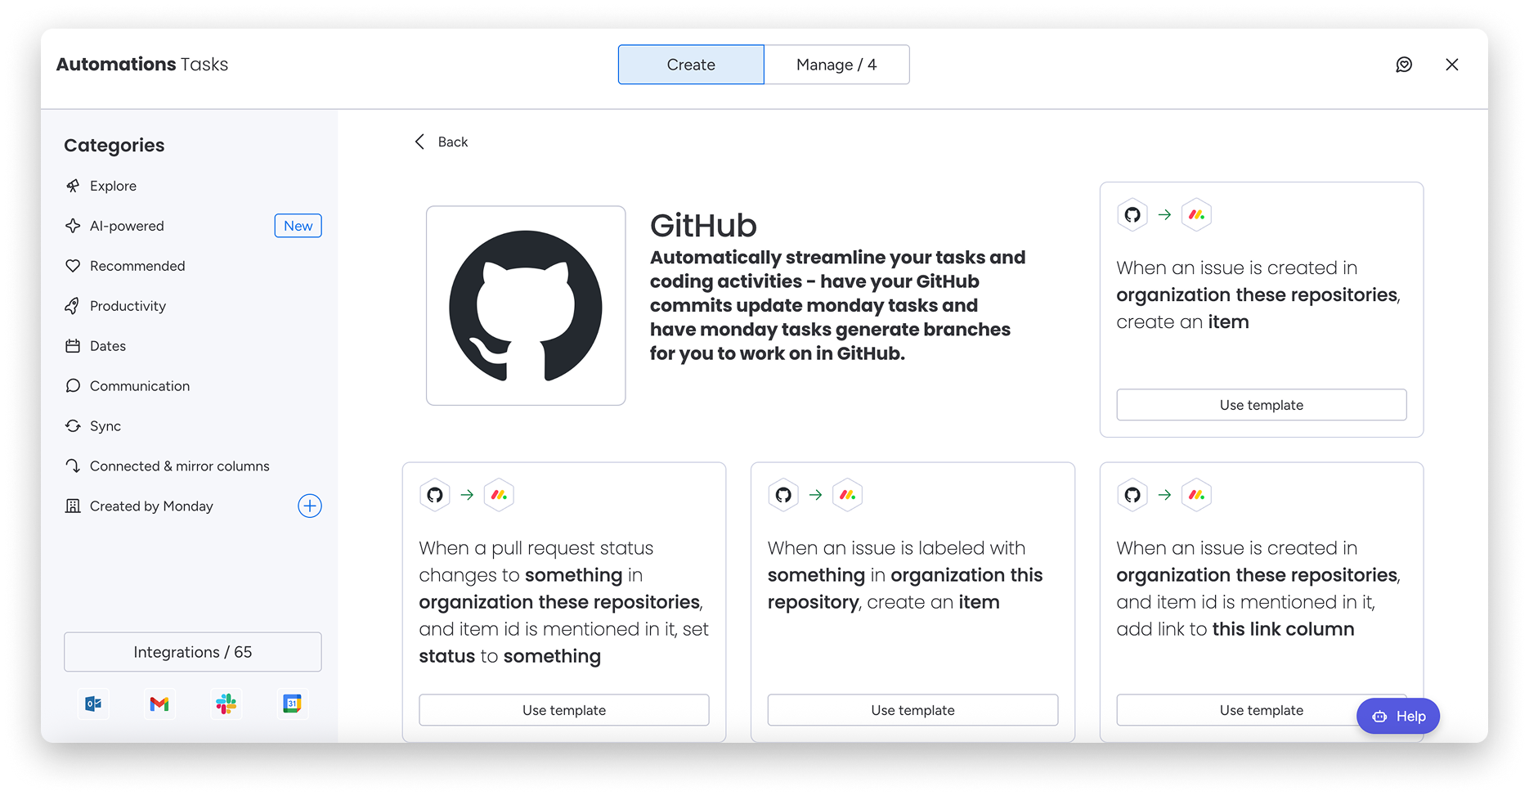Pick this link column in the issue recipe
The image size is (1529, 796).
tap(1284, 628)
